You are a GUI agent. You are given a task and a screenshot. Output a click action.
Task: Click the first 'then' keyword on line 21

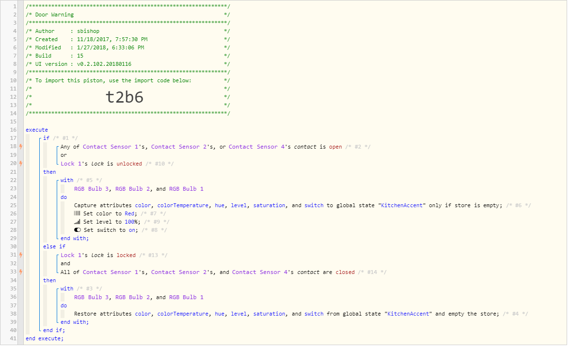click(49, 172)
